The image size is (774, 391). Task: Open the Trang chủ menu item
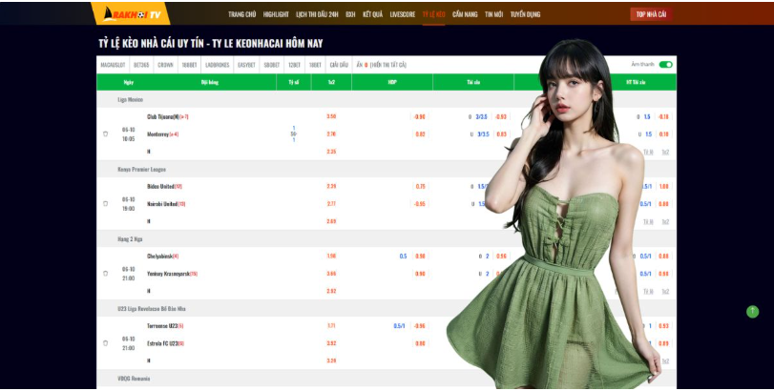click(x=242, y=14)
